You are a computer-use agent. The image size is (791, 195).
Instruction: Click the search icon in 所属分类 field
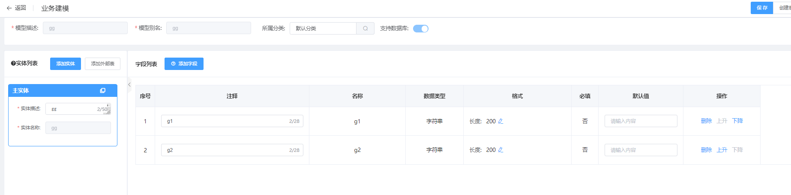pos(366,29)
